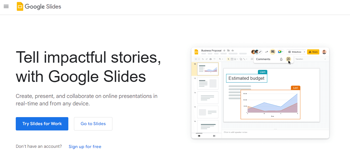
Task: Open the Transition toolbar option
Action: [x=299, y=59]
